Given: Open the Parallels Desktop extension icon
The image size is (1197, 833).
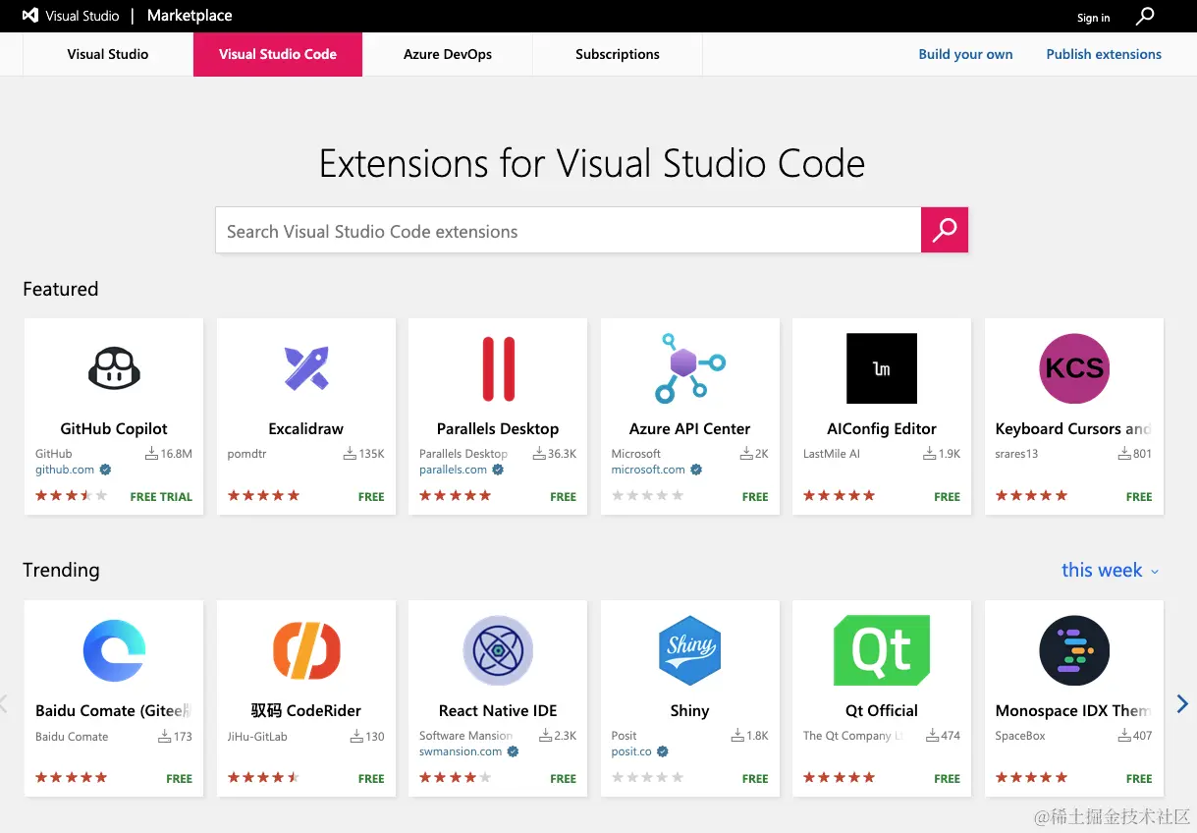Looking at the screenshot, I should (498, 368).
